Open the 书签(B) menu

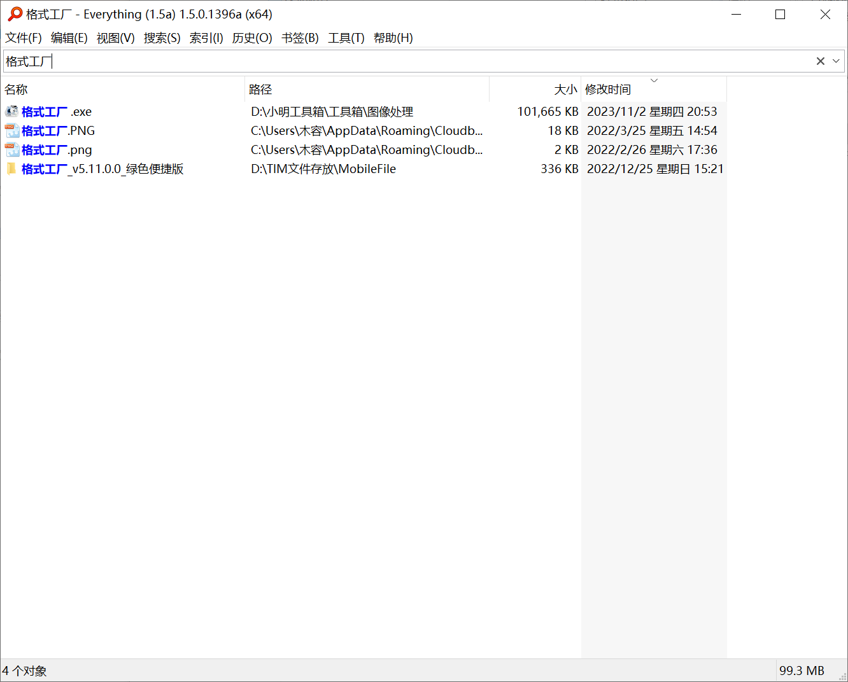click(300, 38)
